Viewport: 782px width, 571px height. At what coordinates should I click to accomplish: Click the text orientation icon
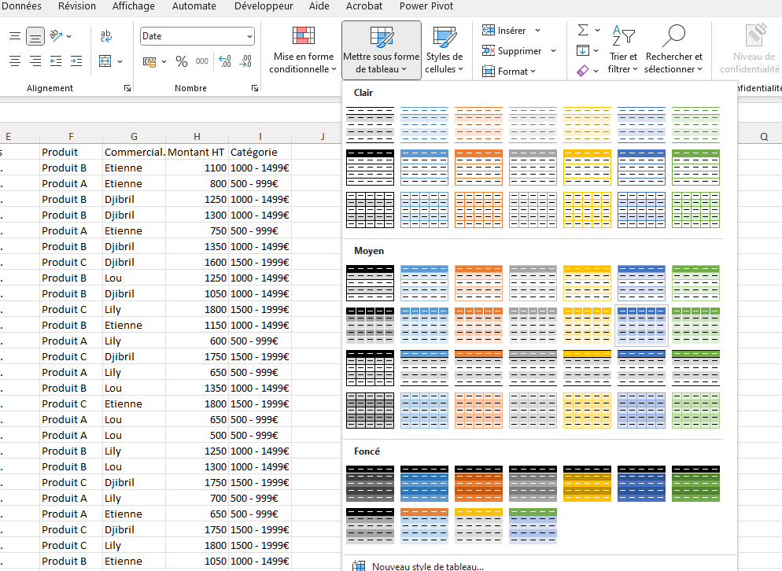point(57,36)
